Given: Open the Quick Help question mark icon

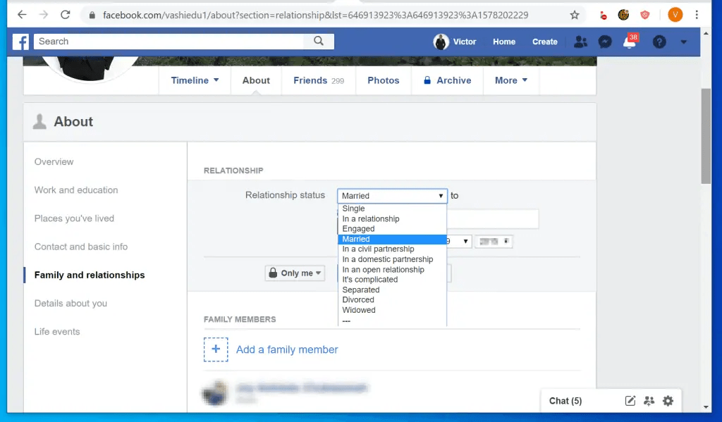Looking at the screenshot, I should [x=659, y=42].
